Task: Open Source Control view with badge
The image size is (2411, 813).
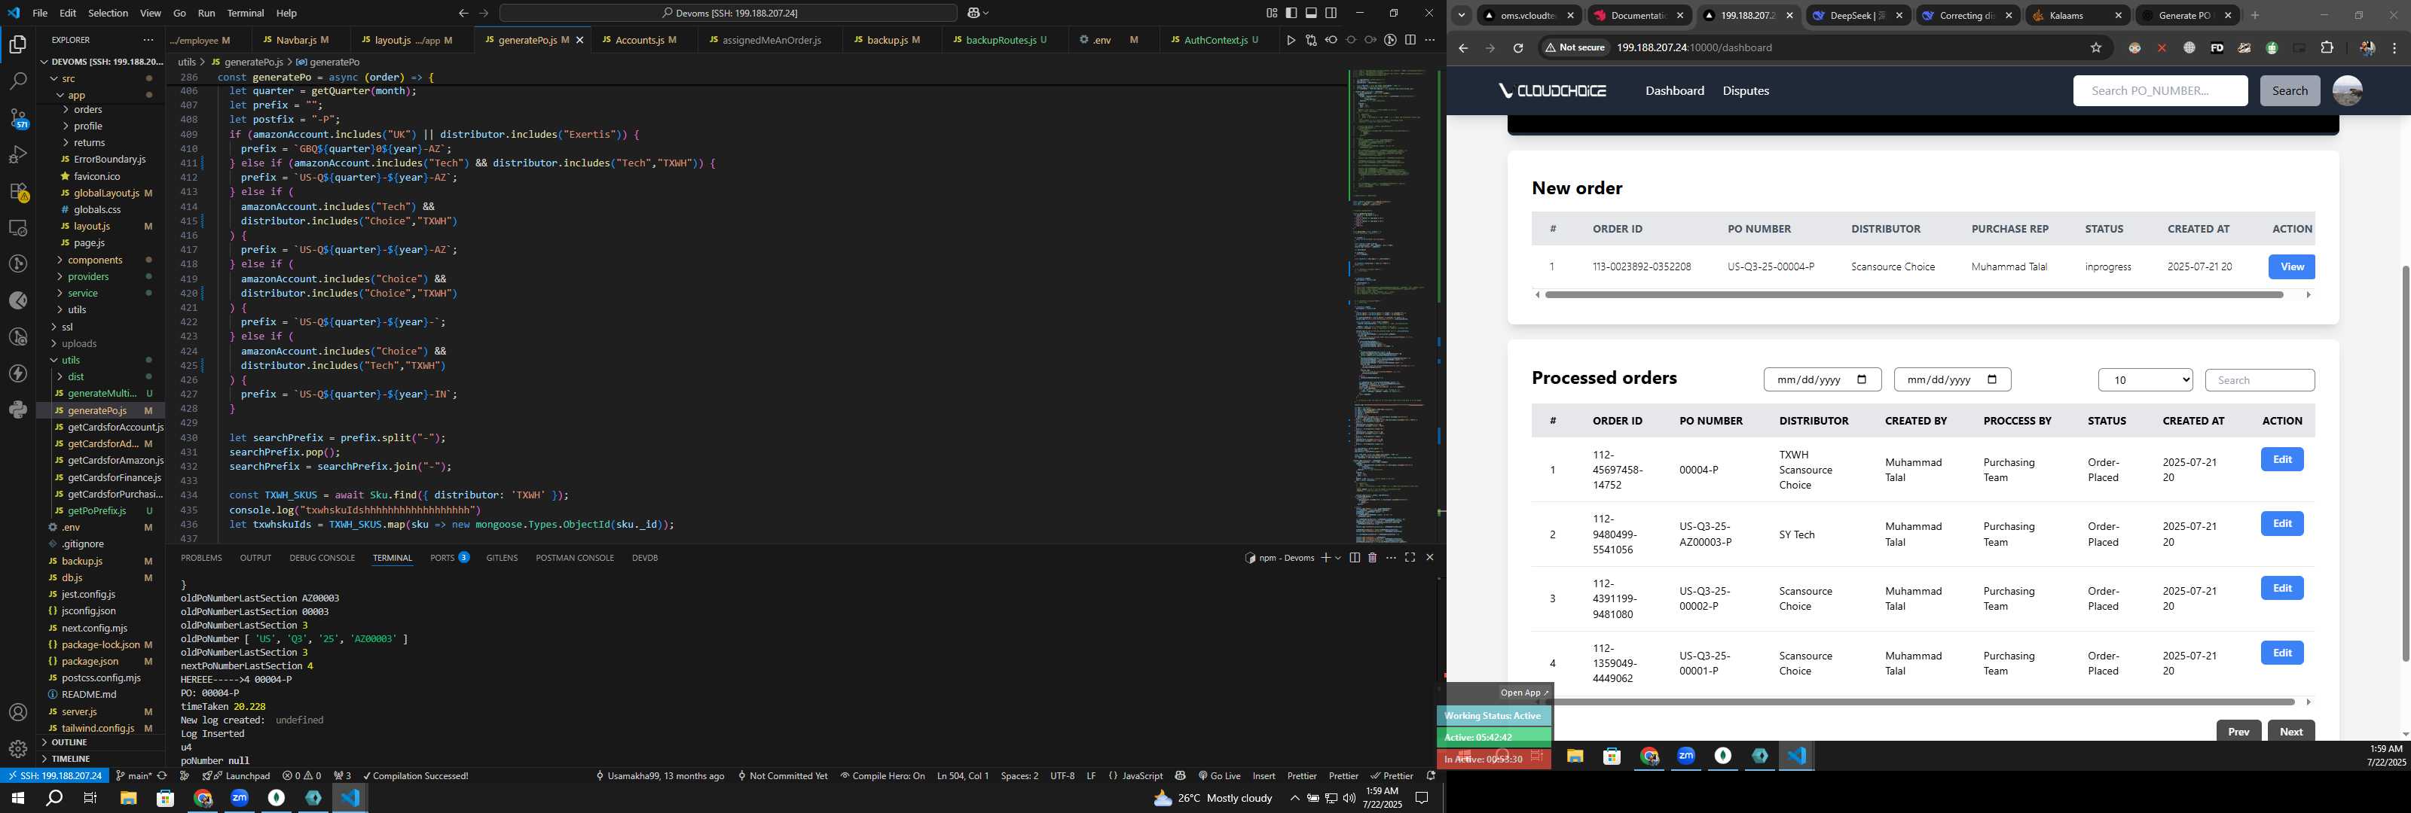Action: (x=18, y=118)
